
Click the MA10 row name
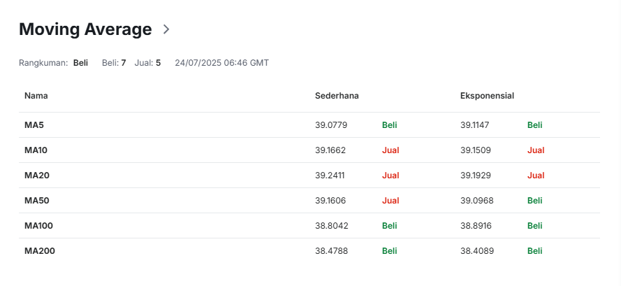tap(36, 150)
